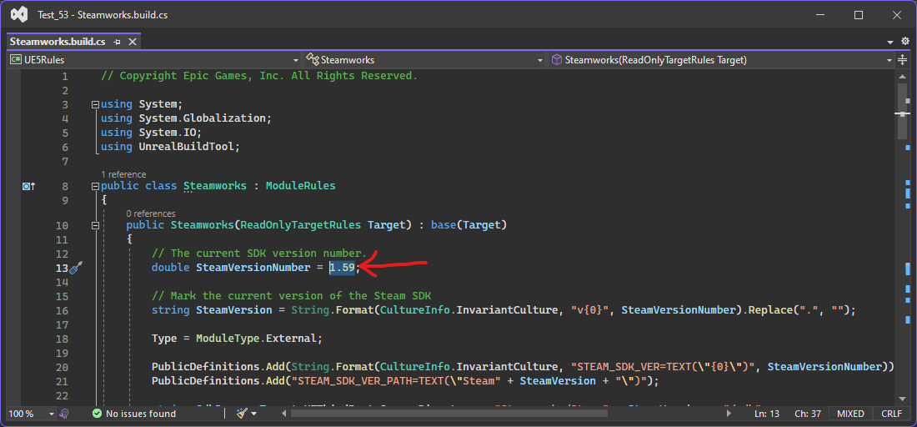Click the inheritance margin icon on line 8
The width and height of the screenshot is (917, 427).
[x=28, y=186]
